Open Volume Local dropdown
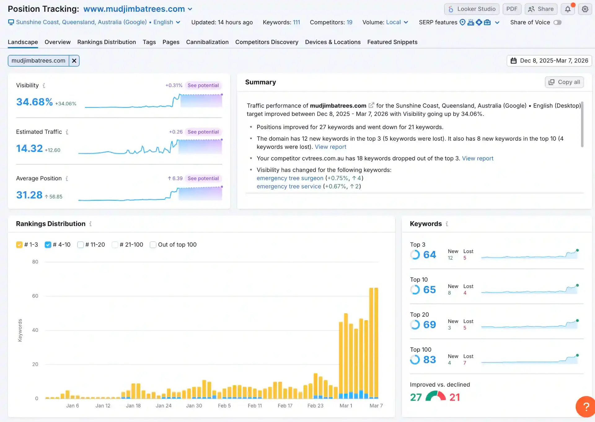The image size is (595, 422). click(x=397, y=22)
